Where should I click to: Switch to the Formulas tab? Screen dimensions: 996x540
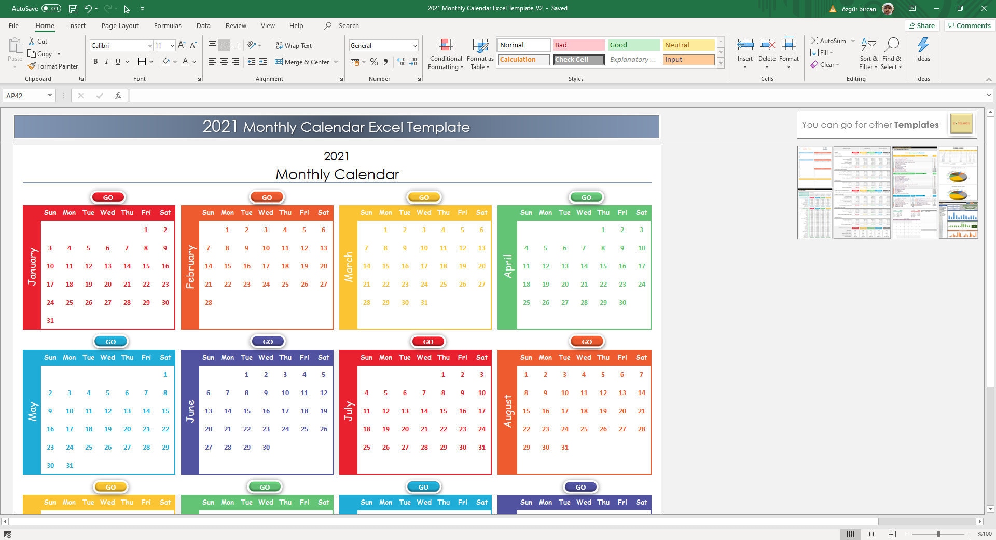tap(168, 25)
